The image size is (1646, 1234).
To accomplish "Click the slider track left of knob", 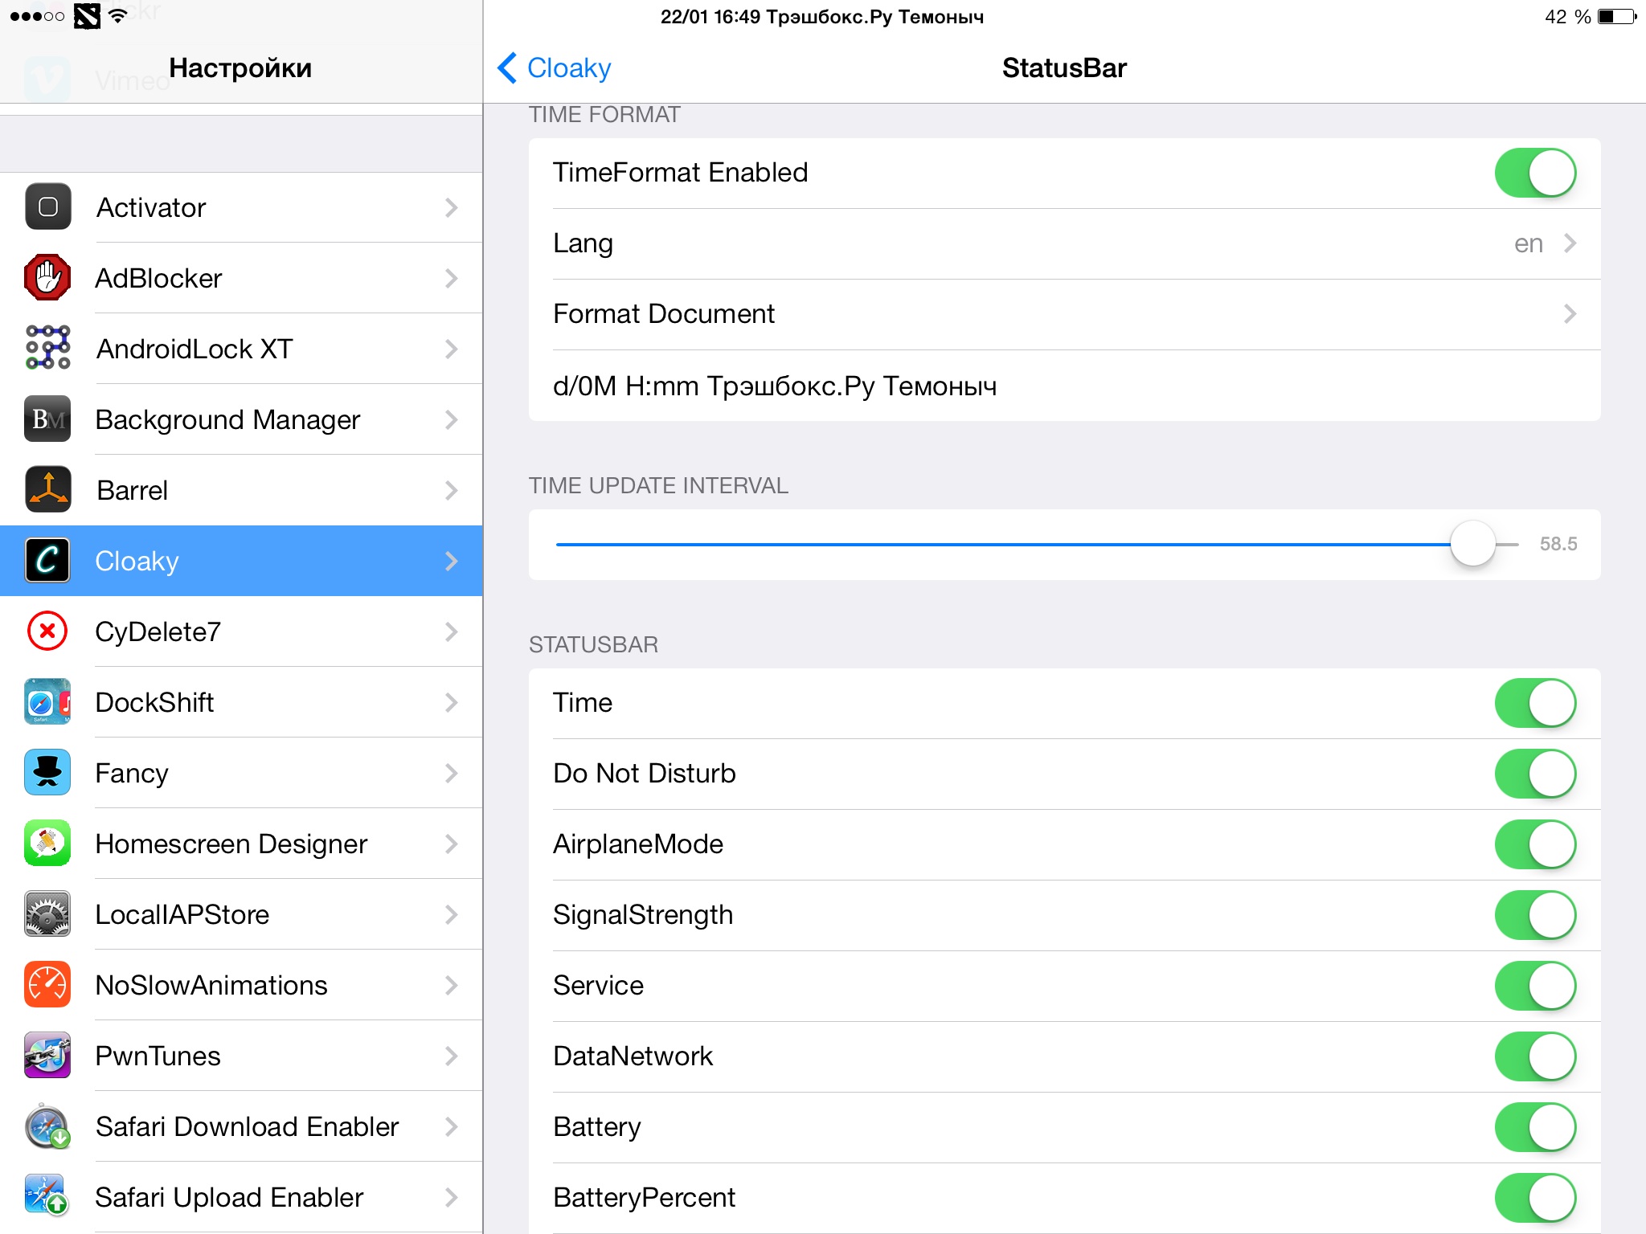I will [1003, 545].
